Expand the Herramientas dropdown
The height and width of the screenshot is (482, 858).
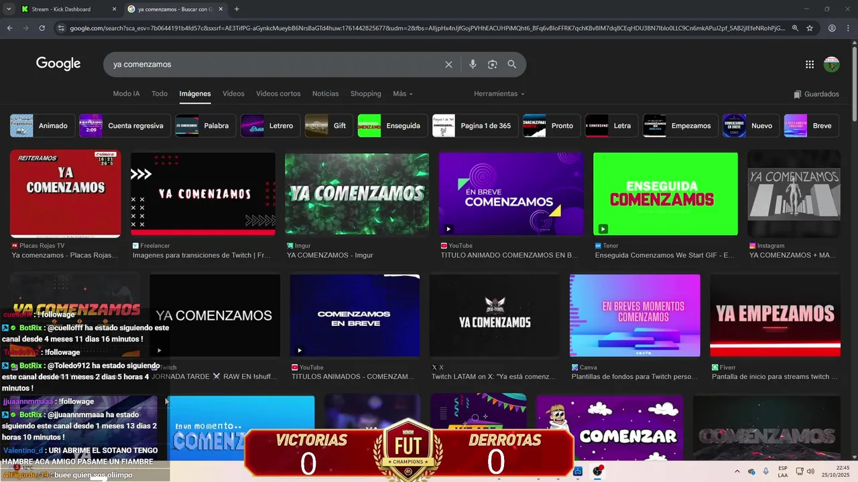499,94
